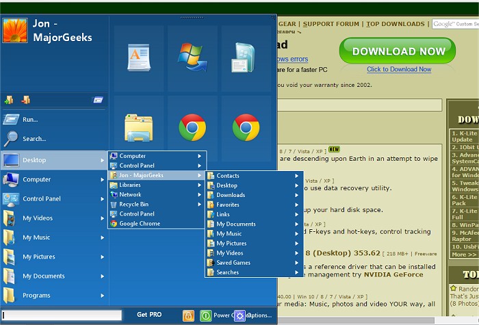Click the gear Options icon

click(239, 315)
